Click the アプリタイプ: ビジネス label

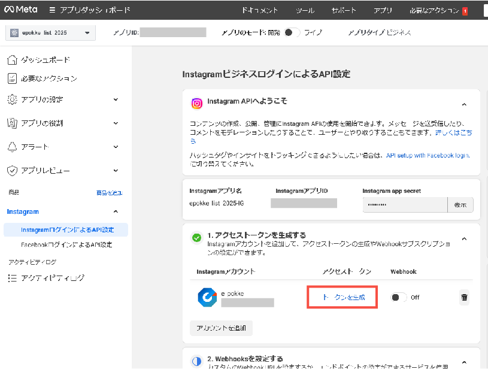[380, 32]
